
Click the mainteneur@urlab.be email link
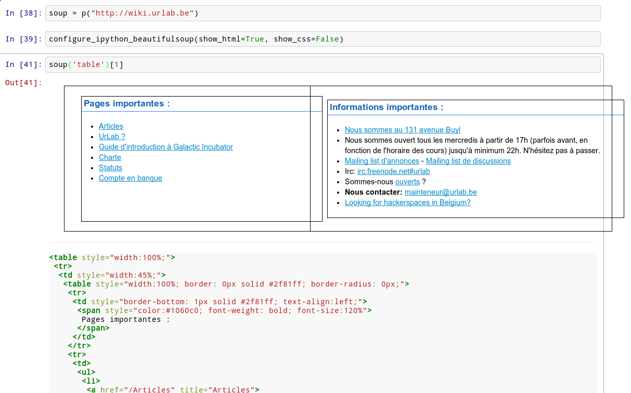pyautogui.click(x=441, y=192)
